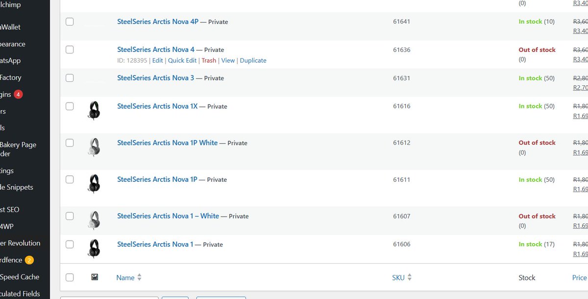Open black SteelSeries Arctis Nova 1P thumbnail
The height and width of the screenshot is (299, 588).
click(94, 184)
